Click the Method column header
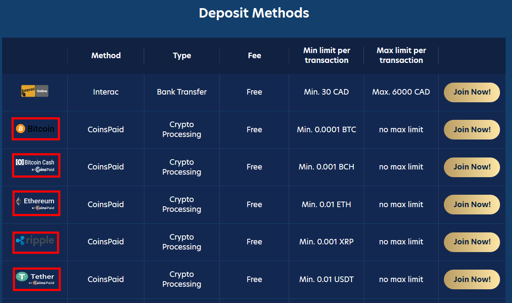 [106, 56]
